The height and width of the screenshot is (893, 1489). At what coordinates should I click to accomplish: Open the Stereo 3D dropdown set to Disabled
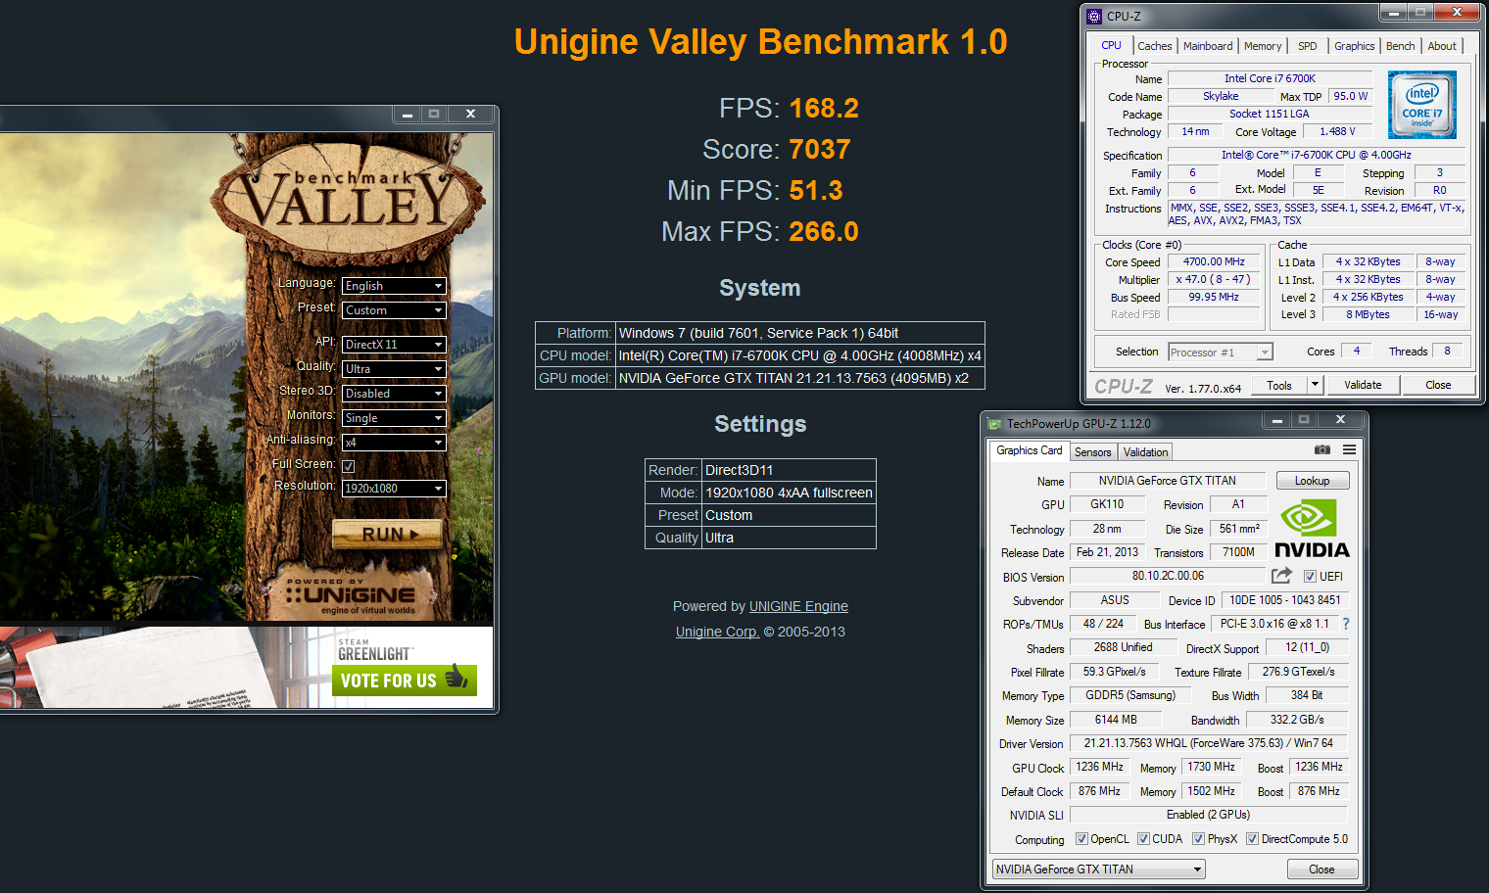[394, 394]
